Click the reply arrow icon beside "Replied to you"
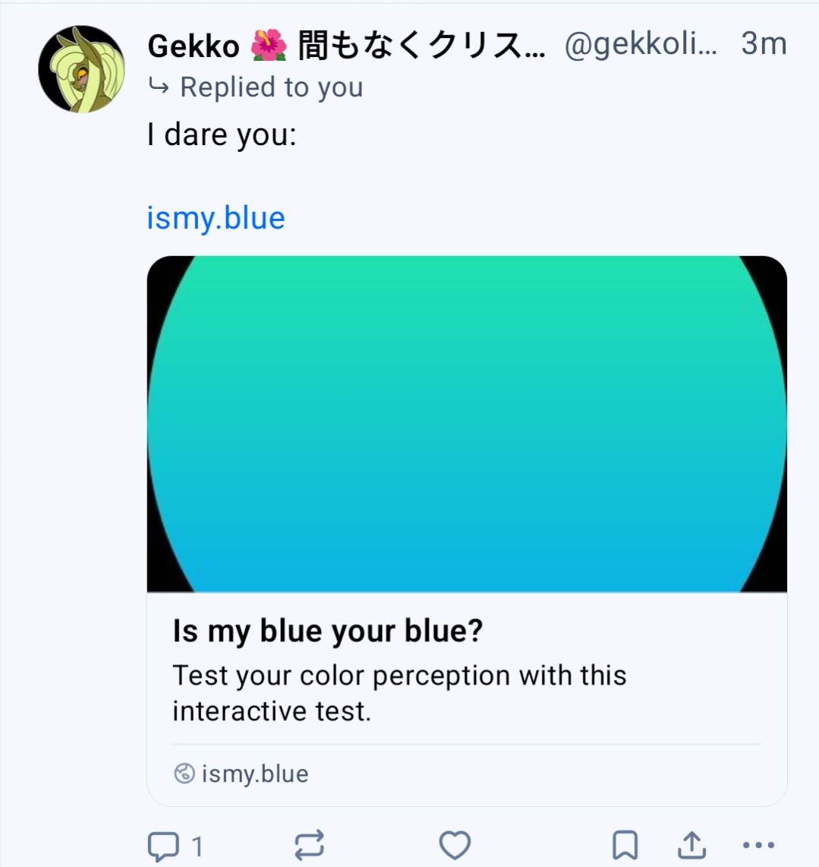Viewport: 819px width, 867px height. click(x=159, y=87)
